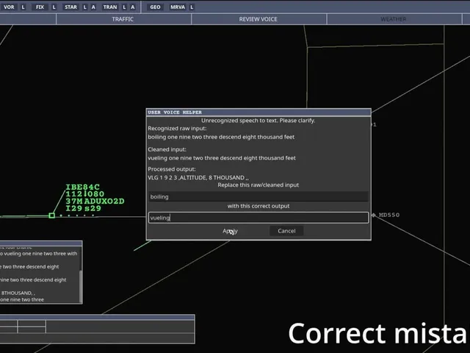
Task: Toggle the FIX map button
Action: 40,7
